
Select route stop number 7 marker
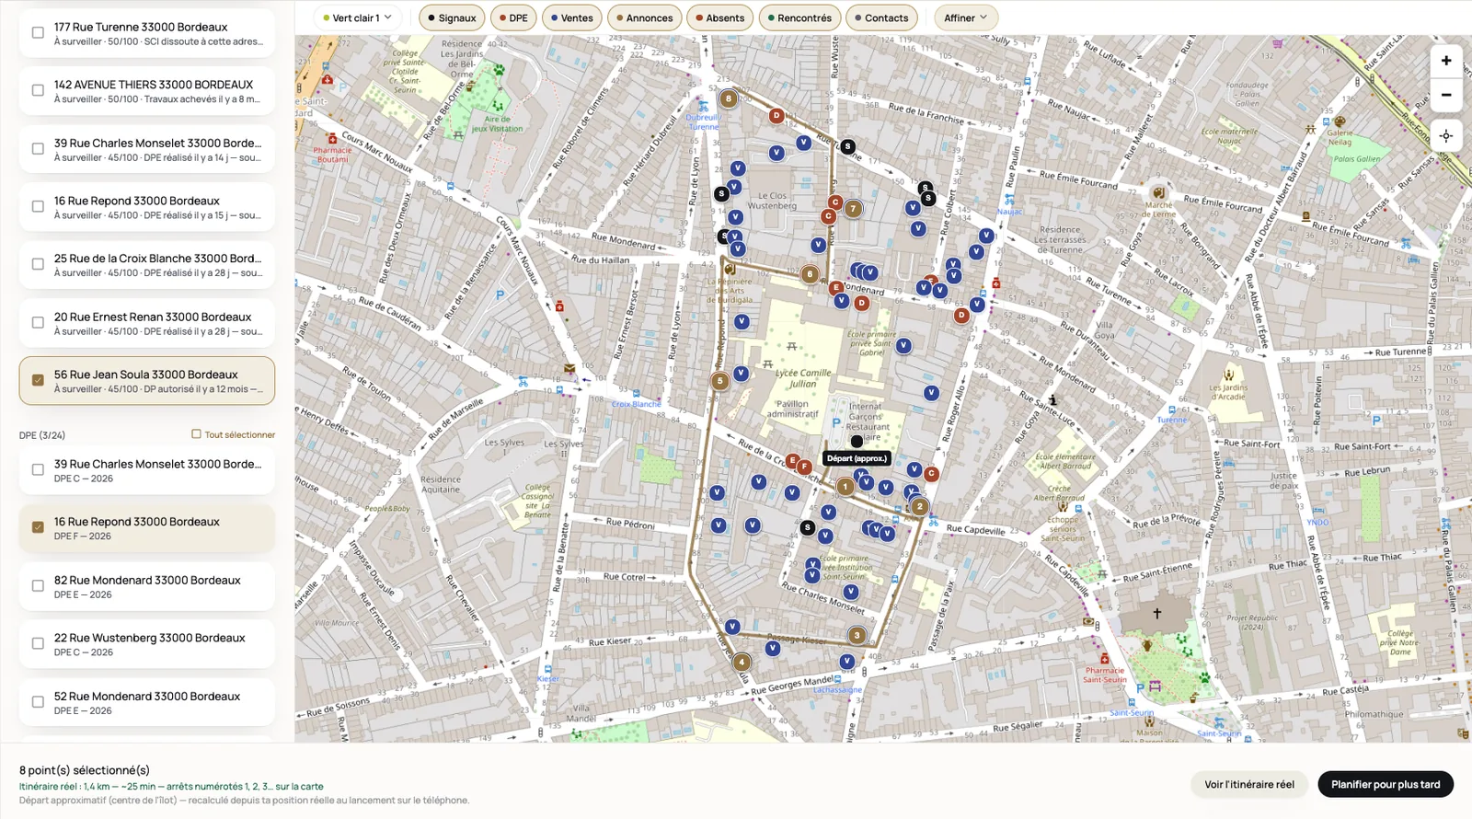tap(853, 209)
